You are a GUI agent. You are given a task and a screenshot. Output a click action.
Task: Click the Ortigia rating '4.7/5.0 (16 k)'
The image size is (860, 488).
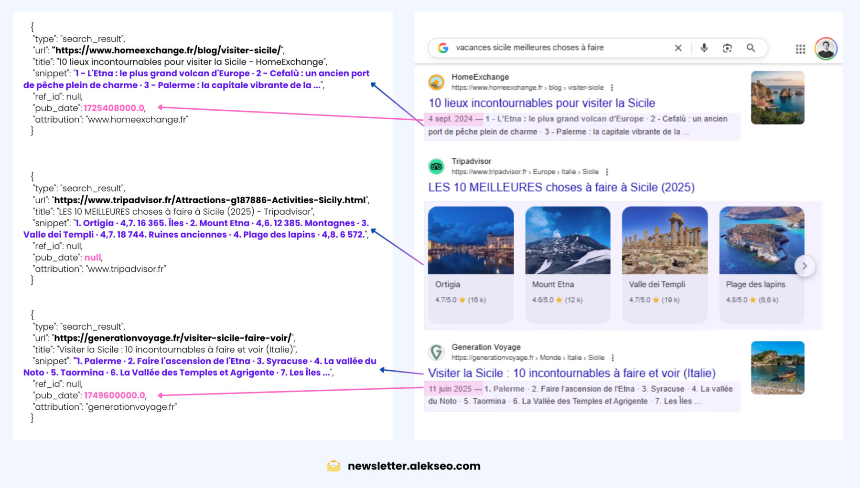click(461, 300)
